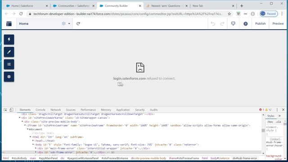Image resolution: width=288 pixels, height=162 pixels.
Task: Switch to the DevTools Network tab
Action: pos(55,110)
